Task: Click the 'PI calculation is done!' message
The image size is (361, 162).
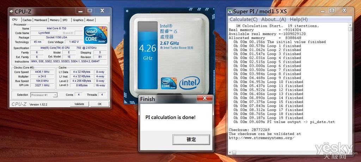Action: tap(170, 117)
